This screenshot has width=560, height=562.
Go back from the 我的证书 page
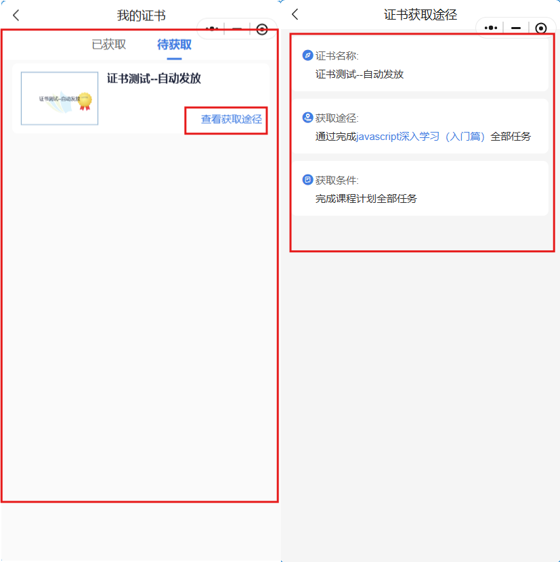16,16
